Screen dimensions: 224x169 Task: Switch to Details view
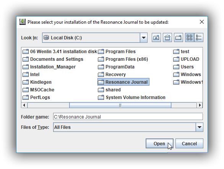199,37
